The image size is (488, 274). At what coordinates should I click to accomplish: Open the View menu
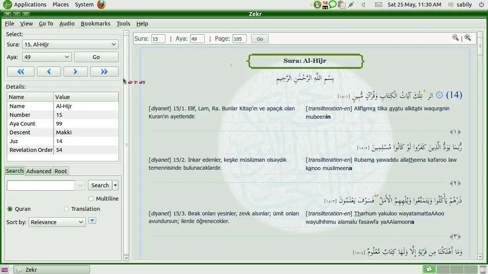point(26,24)
